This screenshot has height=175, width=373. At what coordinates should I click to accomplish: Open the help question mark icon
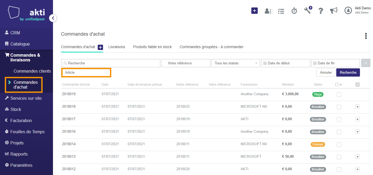(321, 11)
